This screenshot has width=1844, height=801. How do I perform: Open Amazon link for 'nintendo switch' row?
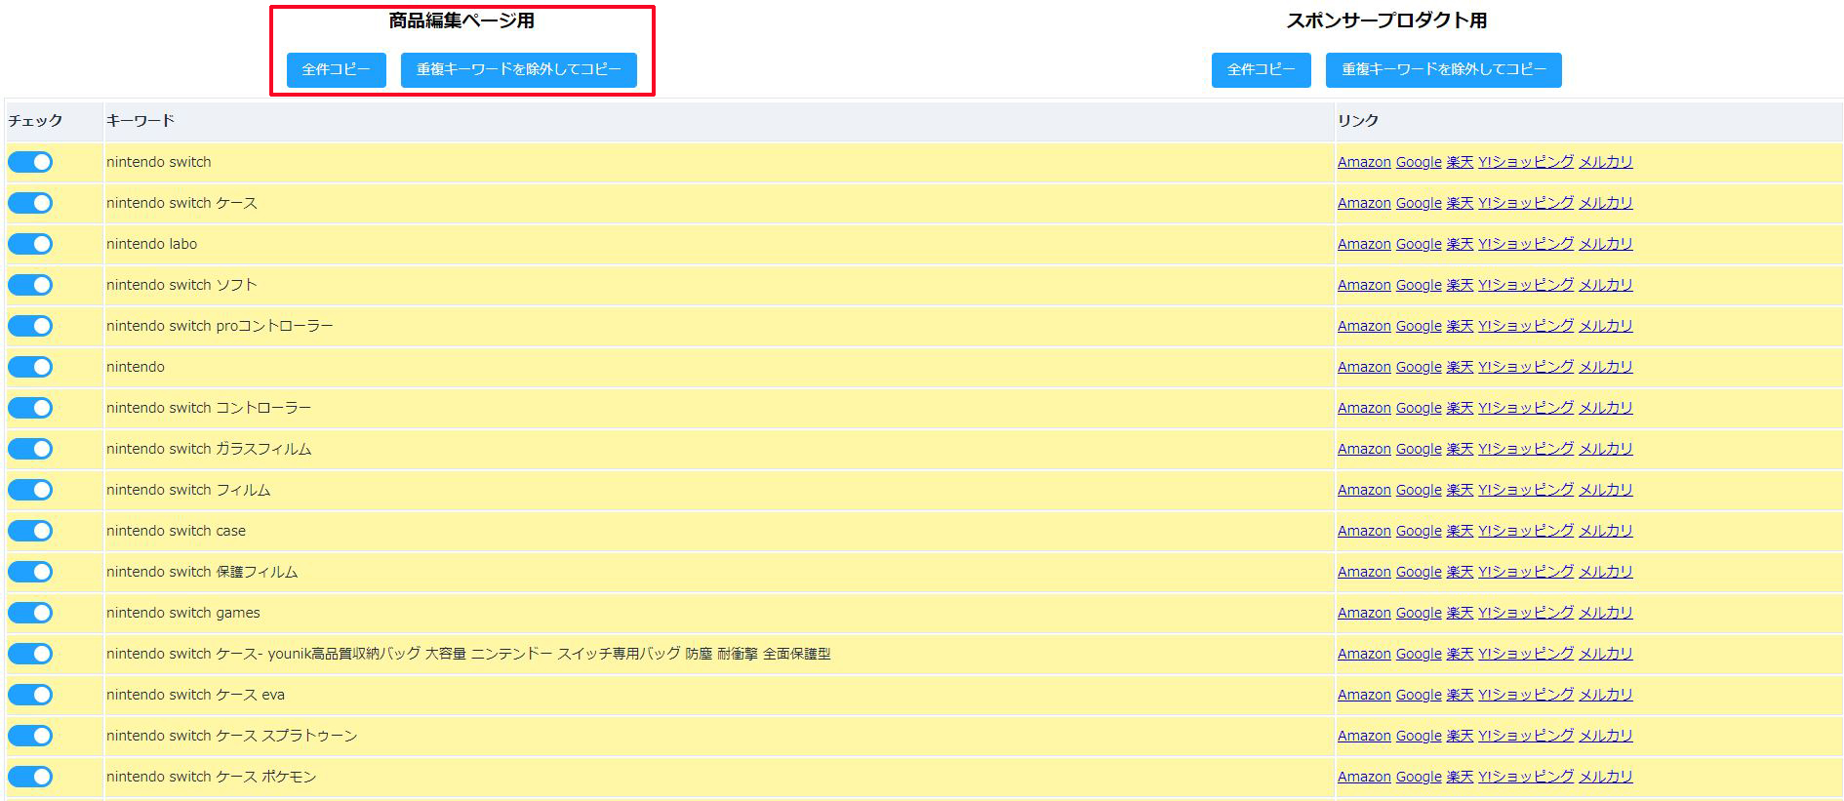click(x=1364, y=162)
